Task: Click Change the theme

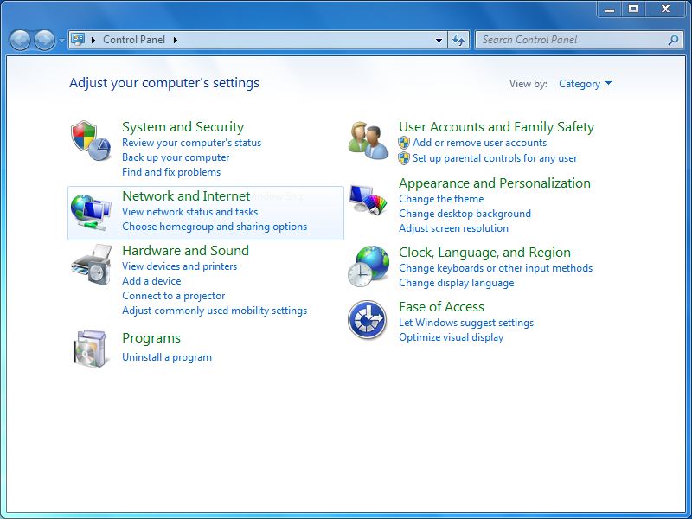Action: point(441,199)
